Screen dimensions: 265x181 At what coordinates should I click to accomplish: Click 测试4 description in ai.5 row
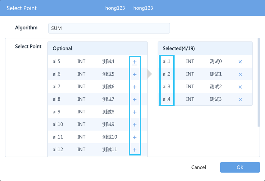(x=108, y=61)
